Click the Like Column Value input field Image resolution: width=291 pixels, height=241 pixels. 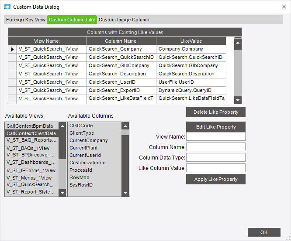(216, 168)
